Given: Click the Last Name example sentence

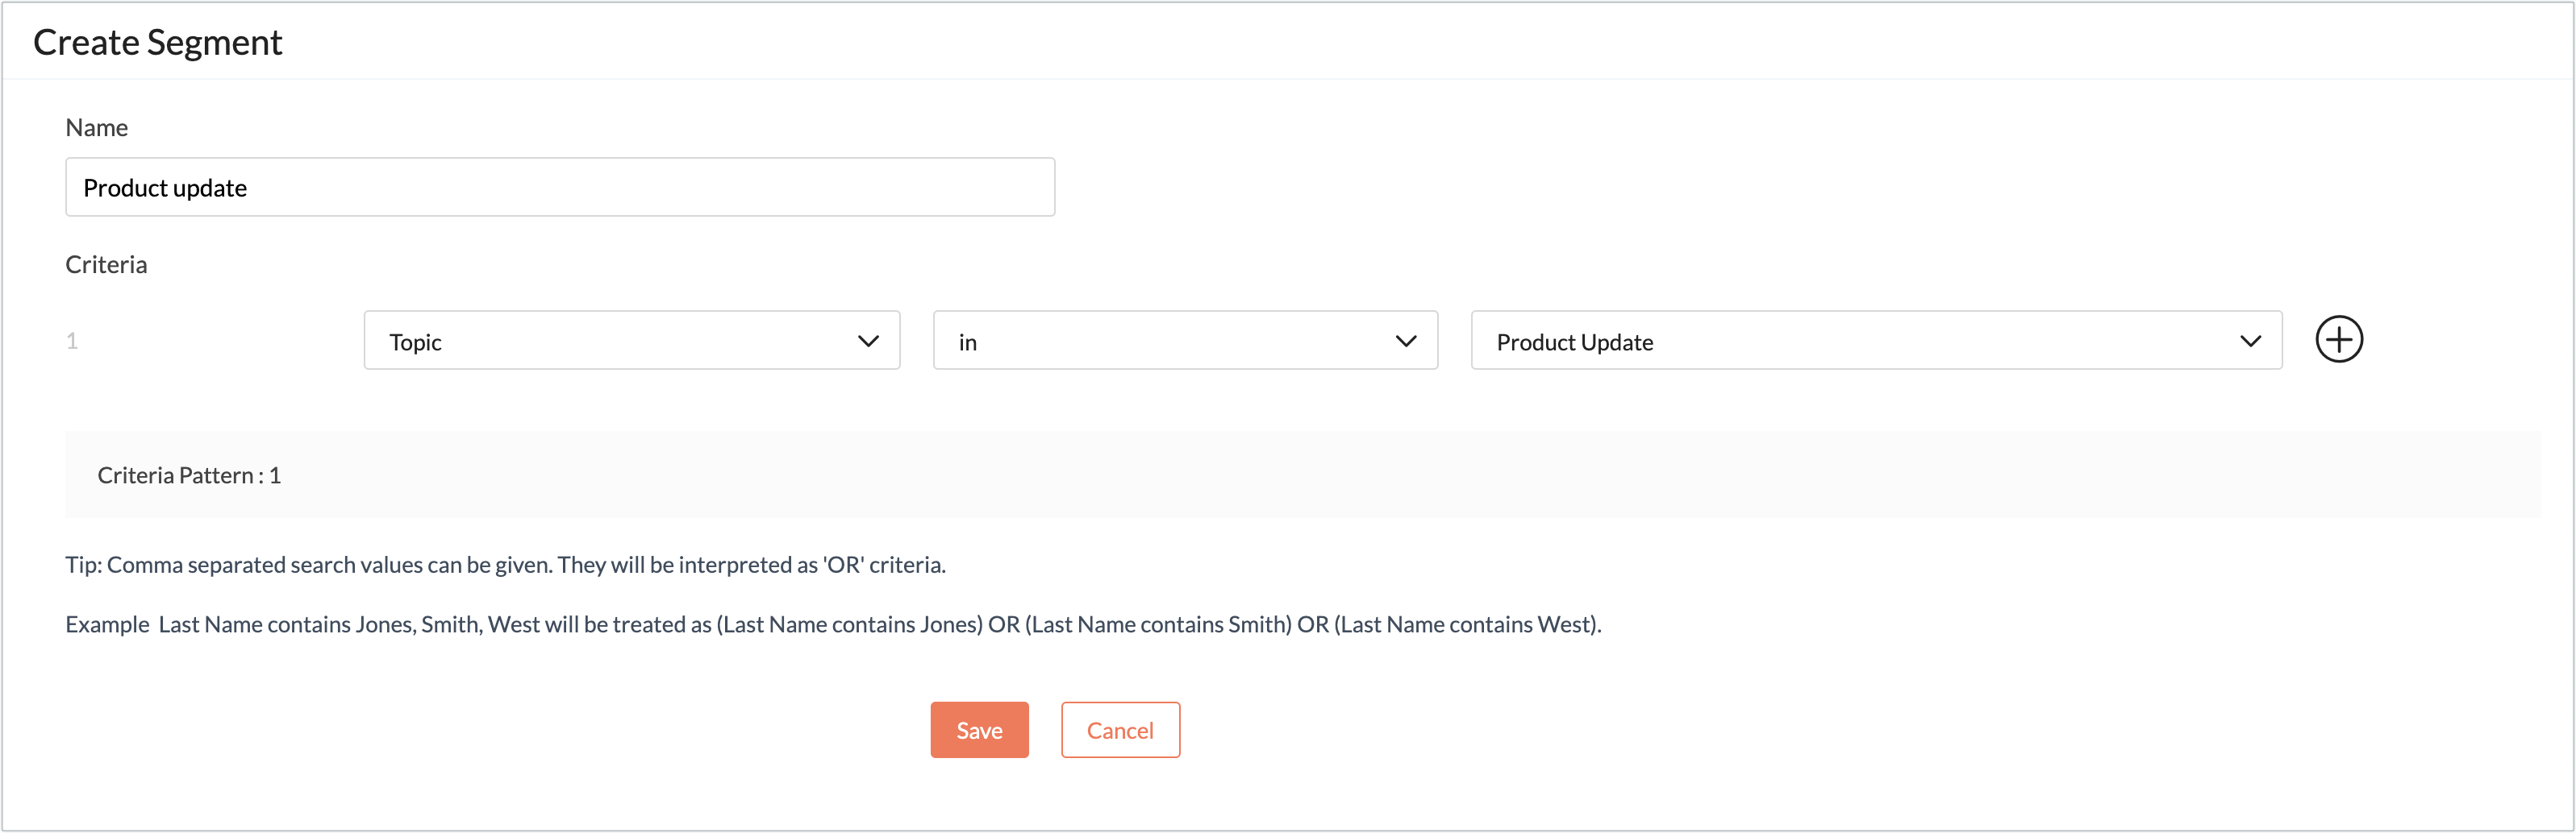Looking at the screenshot, I should click(x=832, y=624).
